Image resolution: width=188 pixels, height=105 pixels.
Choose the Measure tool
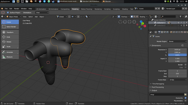coord(10,57)
